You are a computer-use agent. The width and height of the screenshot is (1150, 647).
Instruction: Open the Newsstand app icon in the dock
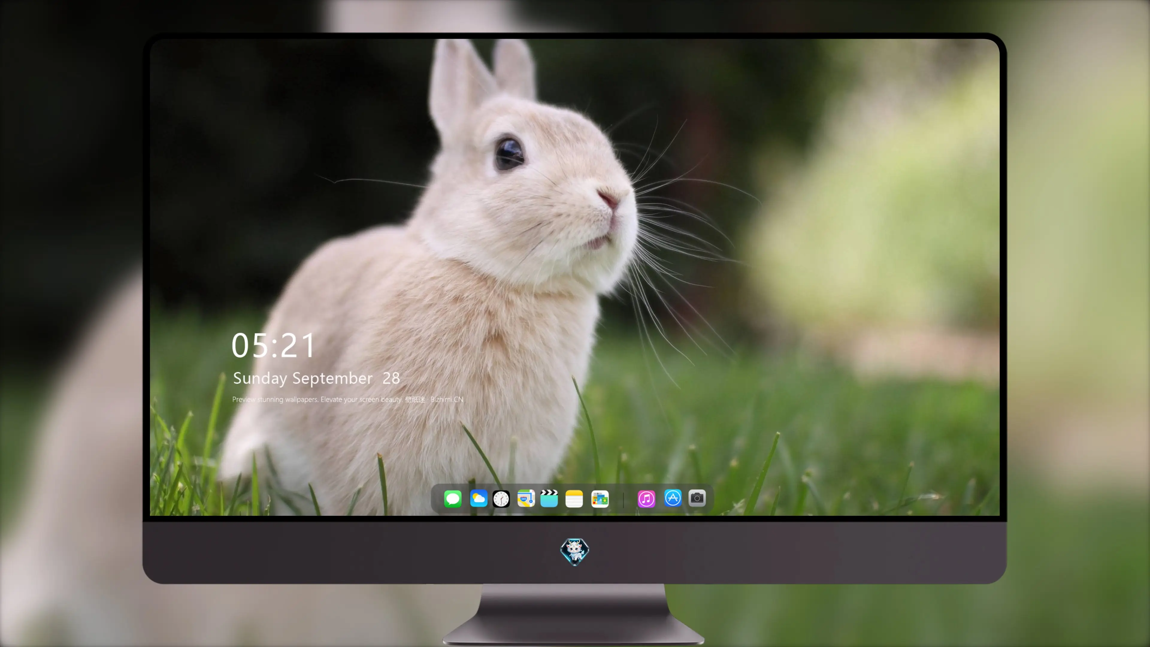coord(600,498)
